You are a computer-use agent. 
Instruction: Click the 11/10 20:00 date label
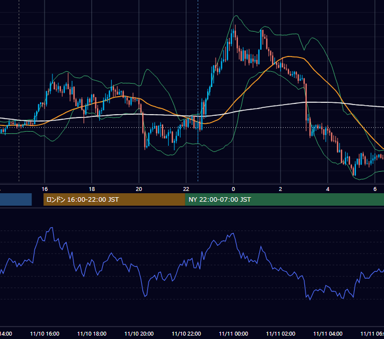click(x=139, y=333)
